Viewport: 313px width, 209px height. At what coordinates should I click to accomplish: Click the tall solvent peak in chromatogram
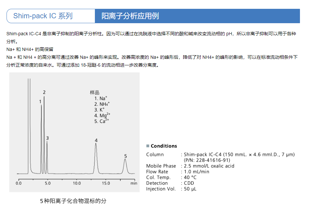[x=29, y=124]
